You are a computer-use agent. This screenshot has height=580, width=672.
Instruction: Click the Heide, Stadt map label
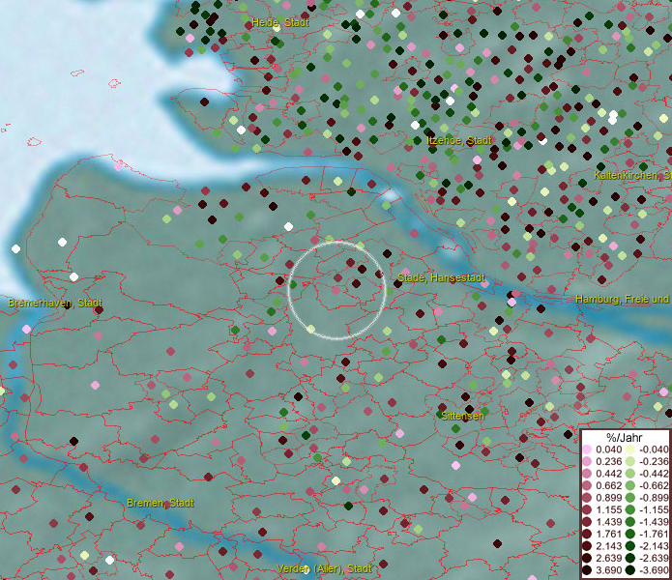click(x=280, y=22)
